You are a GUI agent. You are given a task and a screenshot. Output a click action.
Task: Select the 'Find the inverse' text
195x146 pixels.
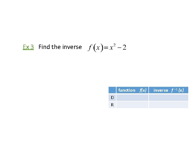[x=60, y=47]
